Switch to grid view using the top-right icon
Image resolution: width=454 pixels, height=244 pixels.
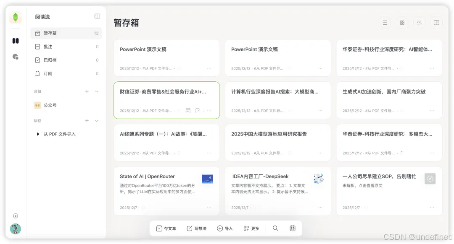(x=402, y=22)
